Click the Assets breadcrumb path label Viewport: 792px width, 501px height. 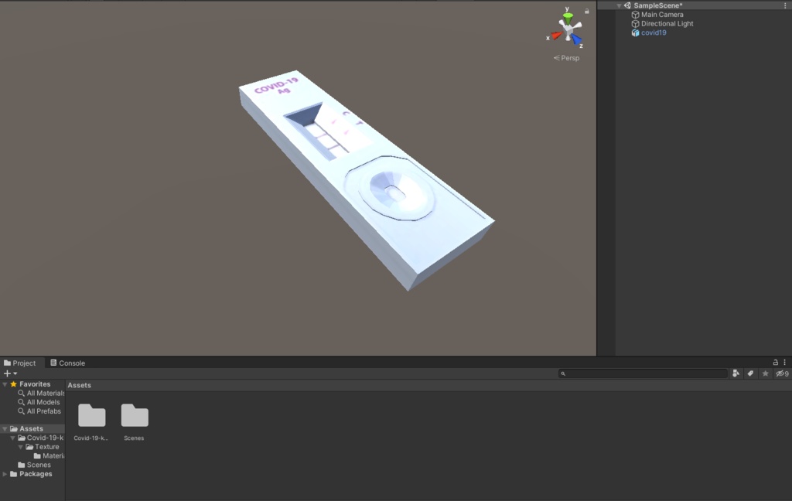(x=80, y=385)
